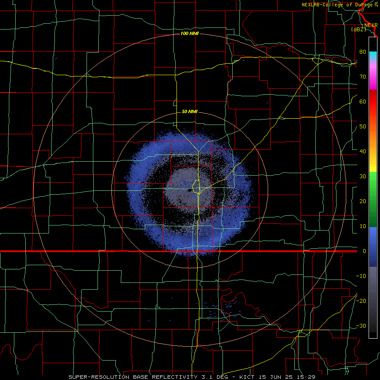Click the -20 value on the dBZ scale

(361, 301)
